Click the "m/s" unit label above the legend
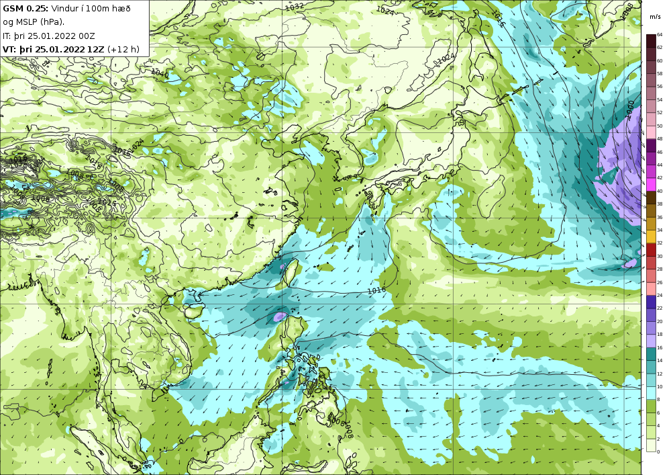 point(654,17)
